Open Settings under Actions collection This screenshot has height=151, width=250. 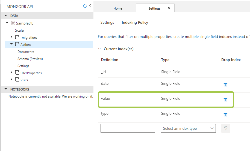click(23, 66)
